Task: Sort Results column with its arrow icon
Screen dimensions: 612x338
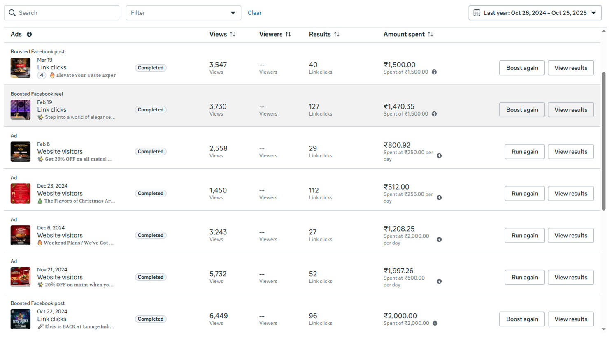Action: [x=337, y=35]
